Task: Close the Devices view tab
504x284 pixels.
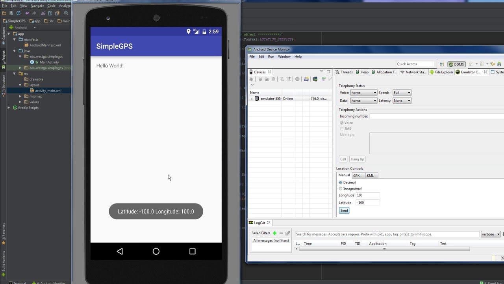Action: pos(269,72)
